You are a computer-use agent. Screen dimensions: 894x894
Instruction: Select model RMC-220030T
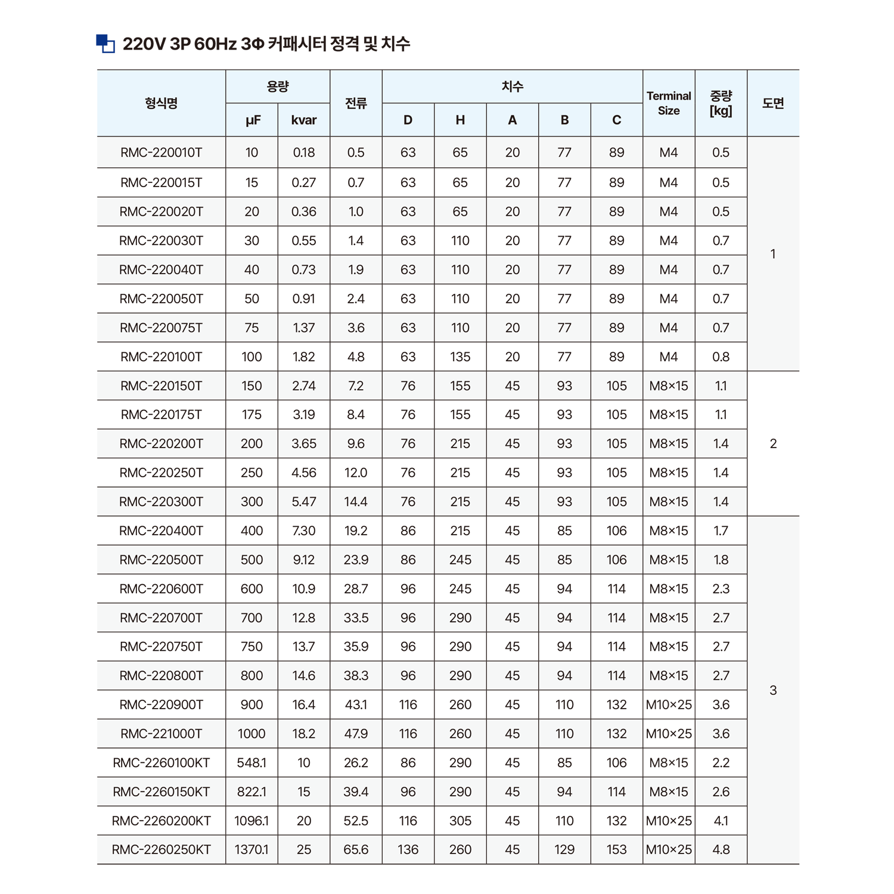coord(162,241)
